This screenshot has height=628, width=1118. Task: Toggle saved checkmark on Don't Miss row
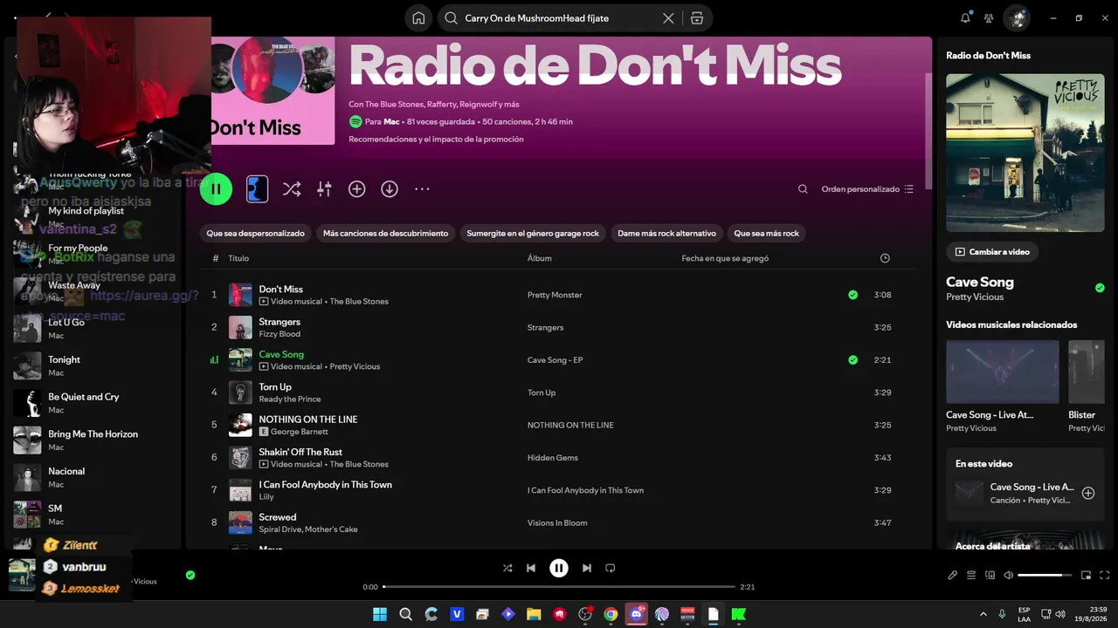click(852, 295)
